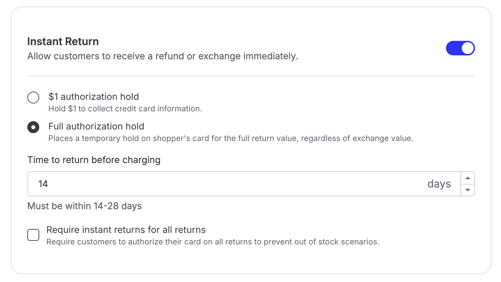
Task: Click the value 14 in the days field
Action: click(43, 184)
